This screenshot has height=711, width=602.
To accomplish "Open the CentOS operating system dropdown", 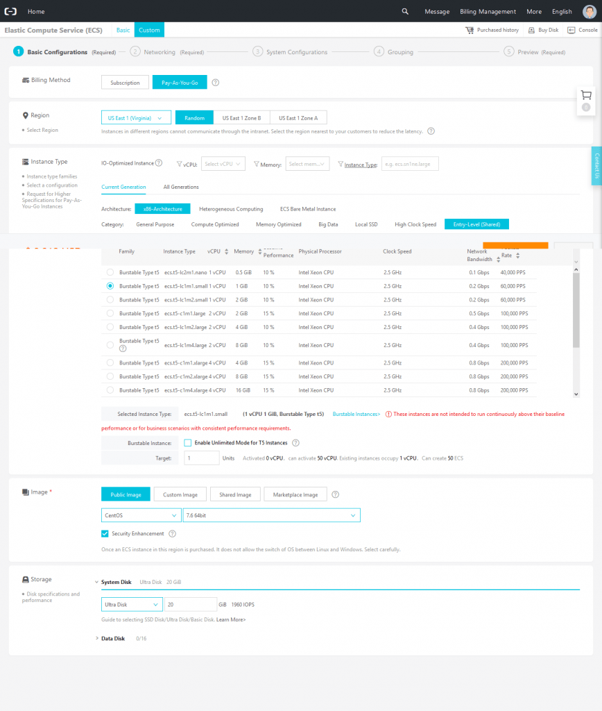I will 141,516.
